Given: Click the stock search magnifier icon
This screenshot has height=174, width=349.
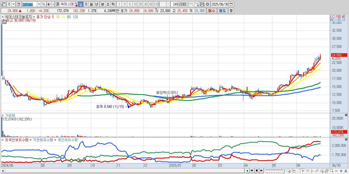Looking at the screenshot, I should [x=44, y=4].
